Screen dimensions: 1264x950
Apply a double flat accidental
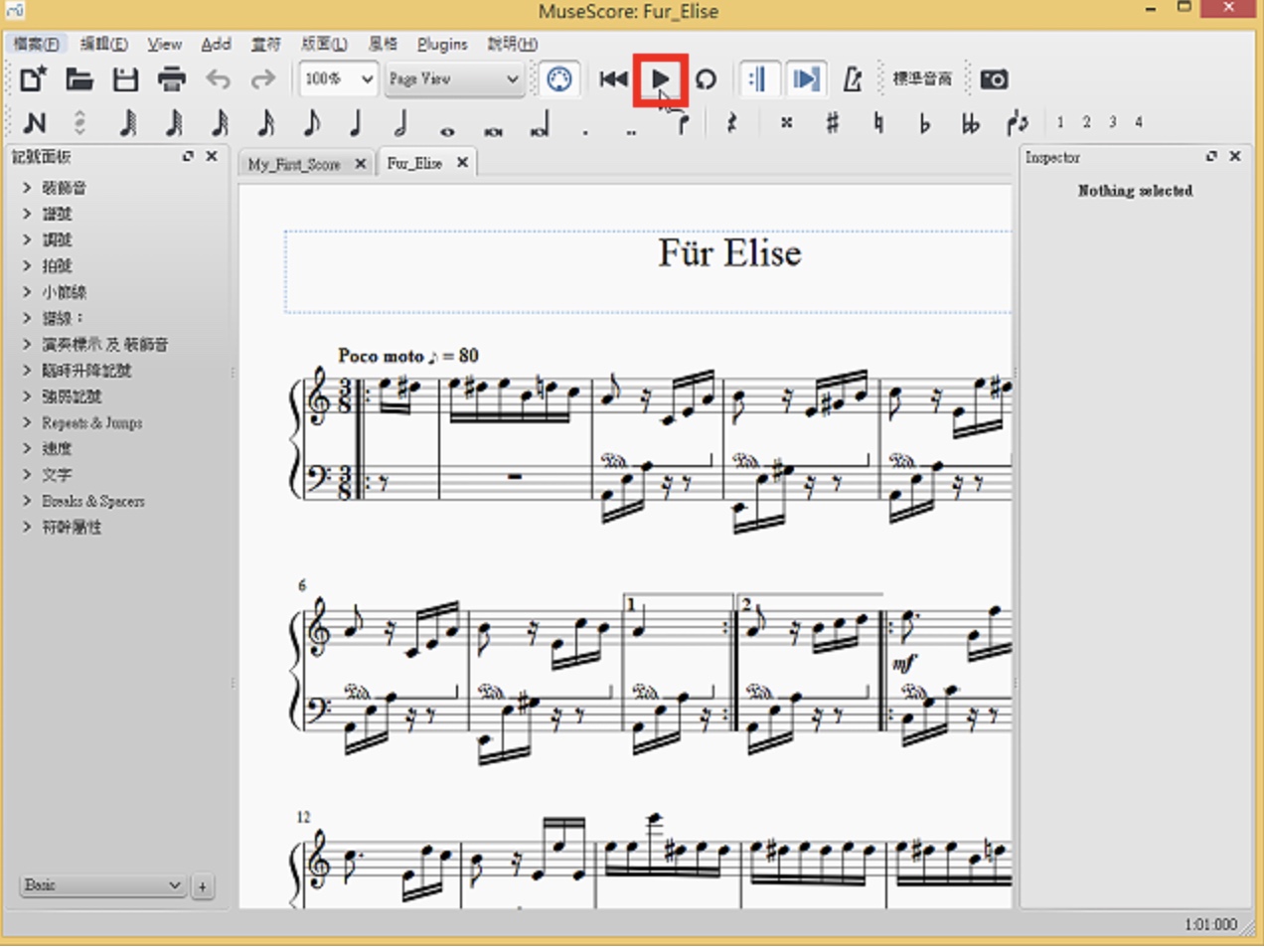(970, 122)
